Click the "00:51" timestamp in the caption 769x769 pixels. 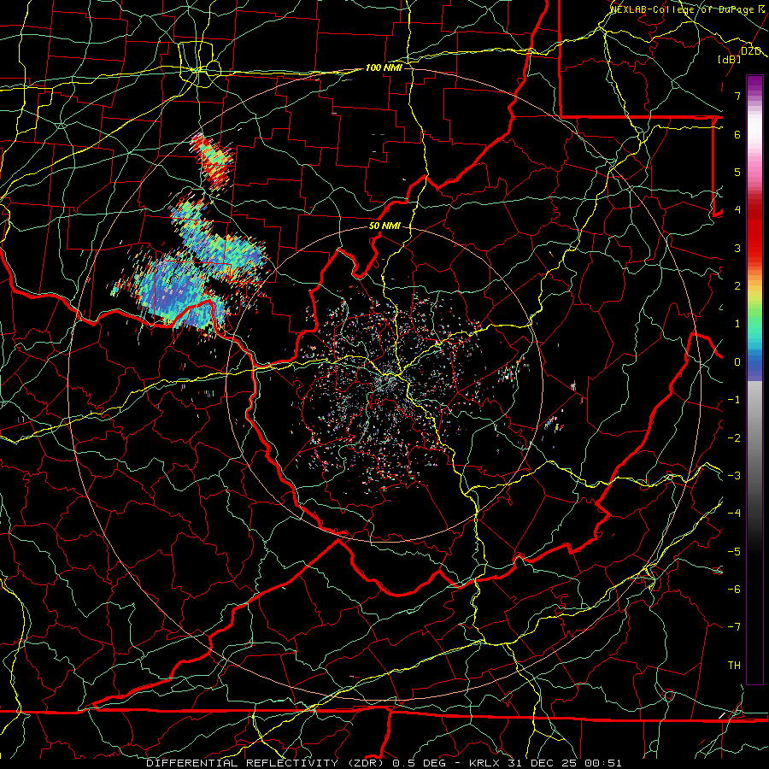point(602,763)
